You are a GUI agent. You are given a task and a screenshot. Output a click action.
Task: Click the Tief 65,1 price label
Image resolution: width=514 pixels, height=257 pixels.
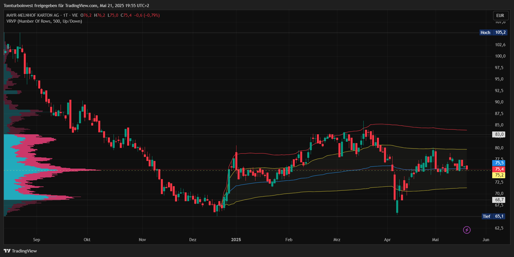493,216
